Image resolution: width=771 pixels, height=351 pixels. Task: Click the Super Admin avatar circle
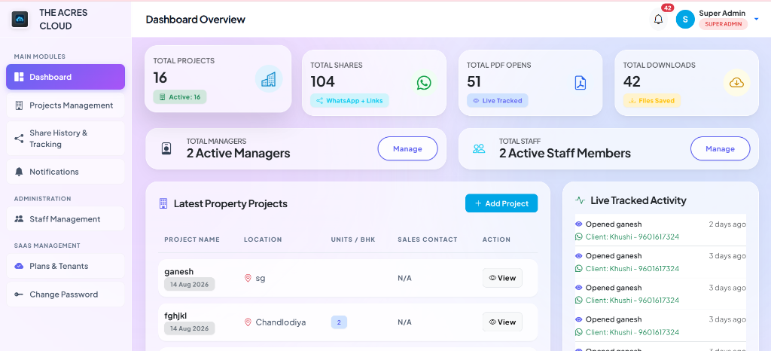[685, 19]
